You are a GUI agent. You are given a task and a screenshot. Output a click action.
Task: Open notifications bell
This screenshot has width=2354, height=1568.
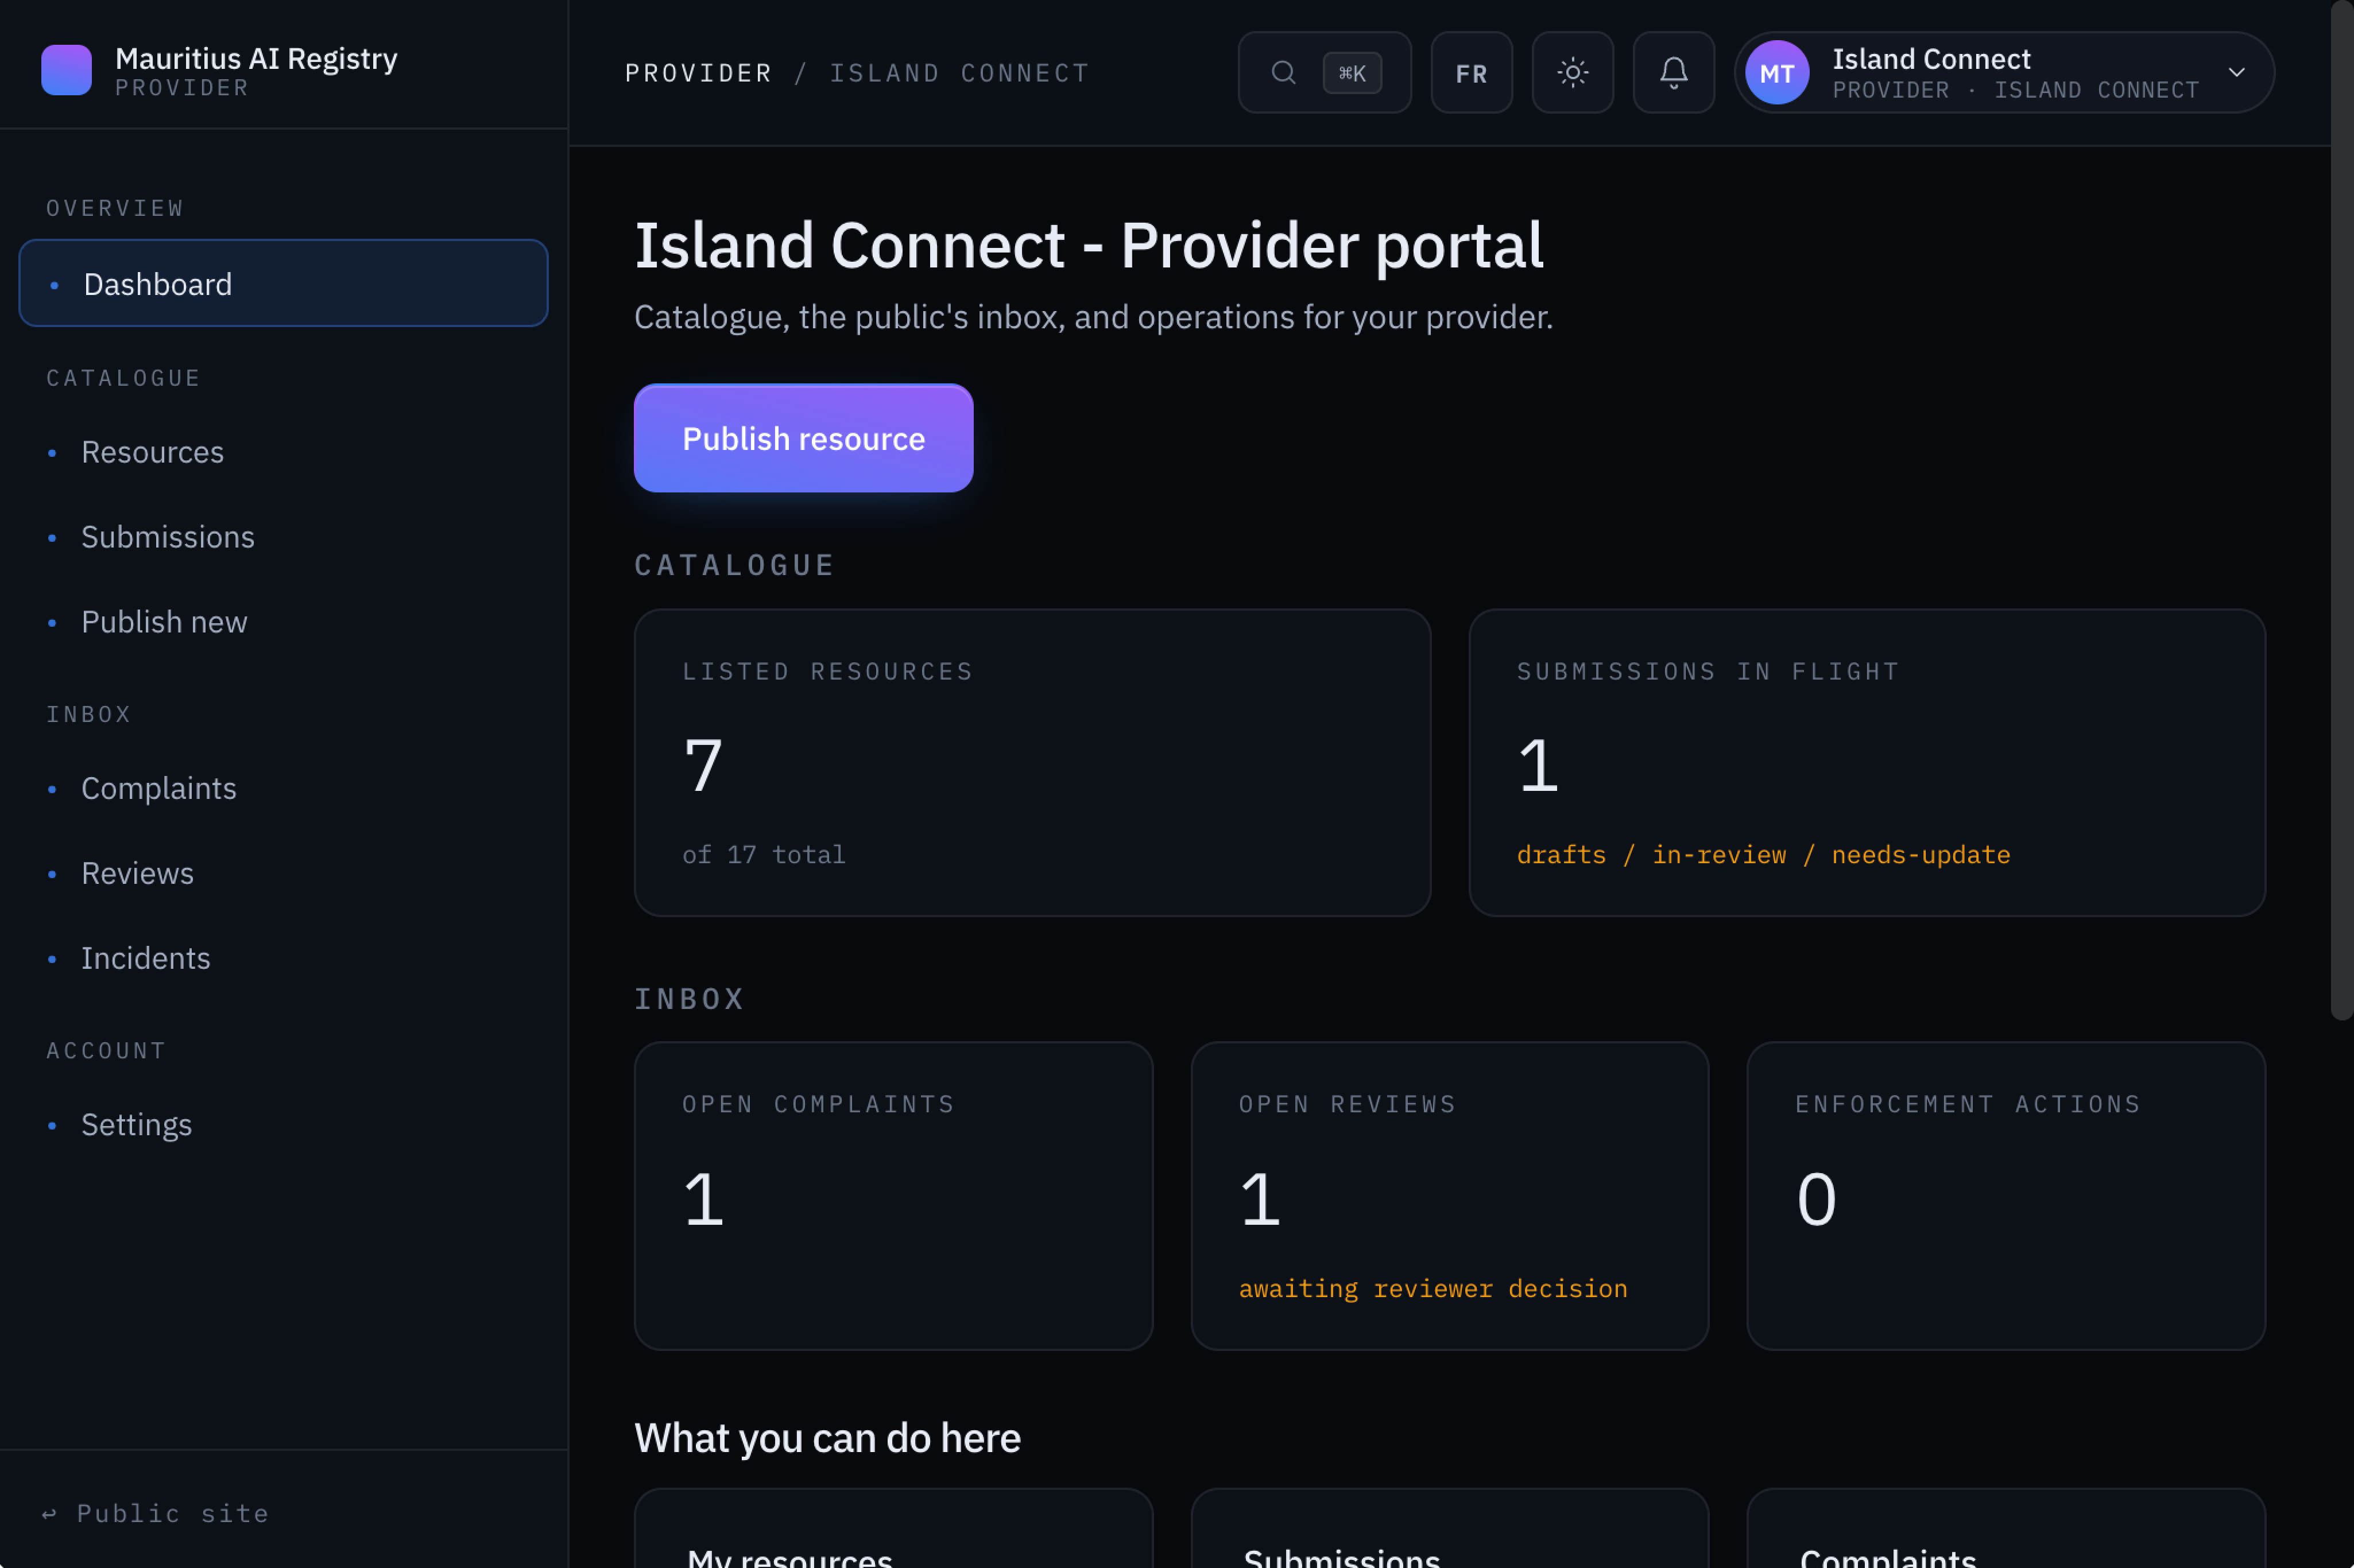point(1672,72)
